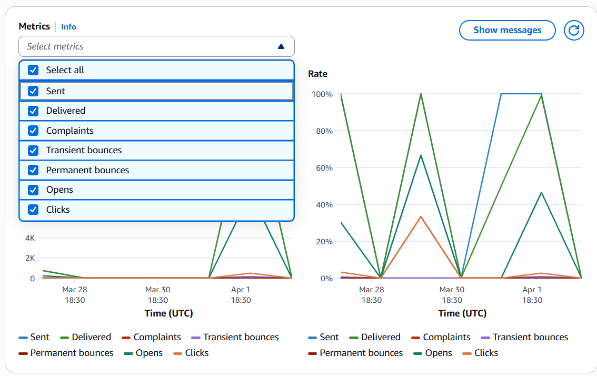Uncheck the Select all checkbox
The height and width of the screenshot is (376, 597).
click(x=33, y=70)
